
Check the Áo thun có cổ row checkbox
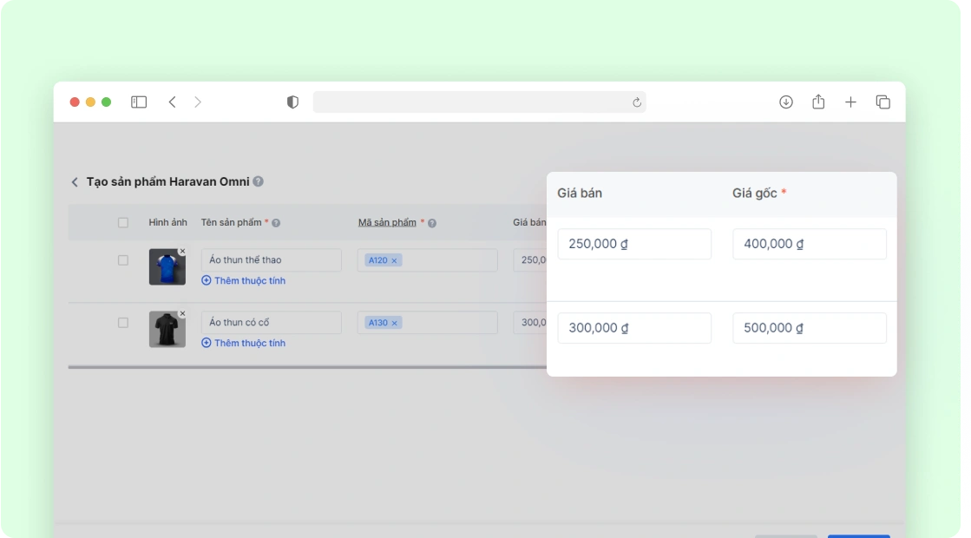(123, 323)
